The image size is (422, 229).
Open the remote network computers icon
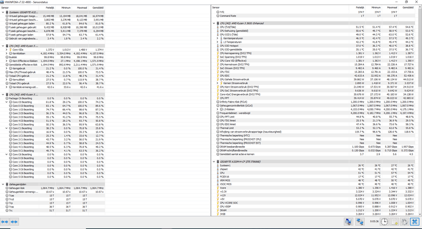click(360, 222)
